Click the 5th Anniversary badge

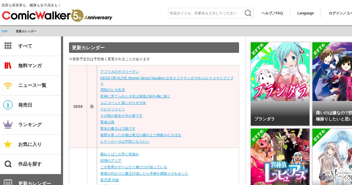(92, 15)
